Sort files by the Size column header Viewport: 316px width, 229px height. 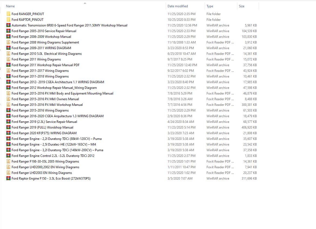(242, 6)
